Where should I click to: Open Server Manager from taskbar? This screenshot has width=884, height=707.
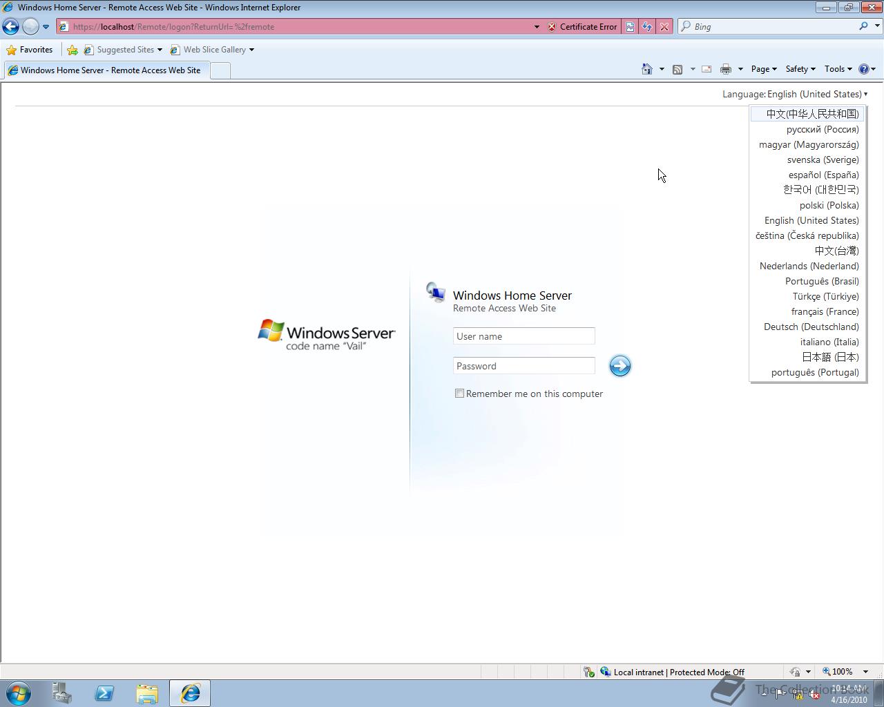tap(61, 693)
